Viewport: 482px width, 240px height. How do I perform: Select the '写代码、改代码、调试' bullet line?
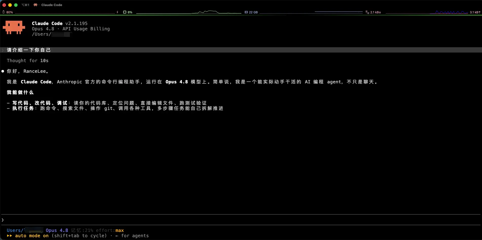(x=107, y=103)
